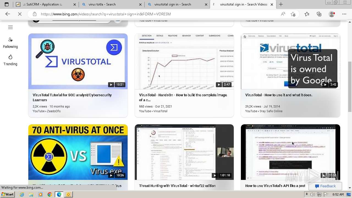The width and height of the screenshot is (352, 198).
Task: Click 668 views · Oct 21, 2021 text
Action: [155, 106]
